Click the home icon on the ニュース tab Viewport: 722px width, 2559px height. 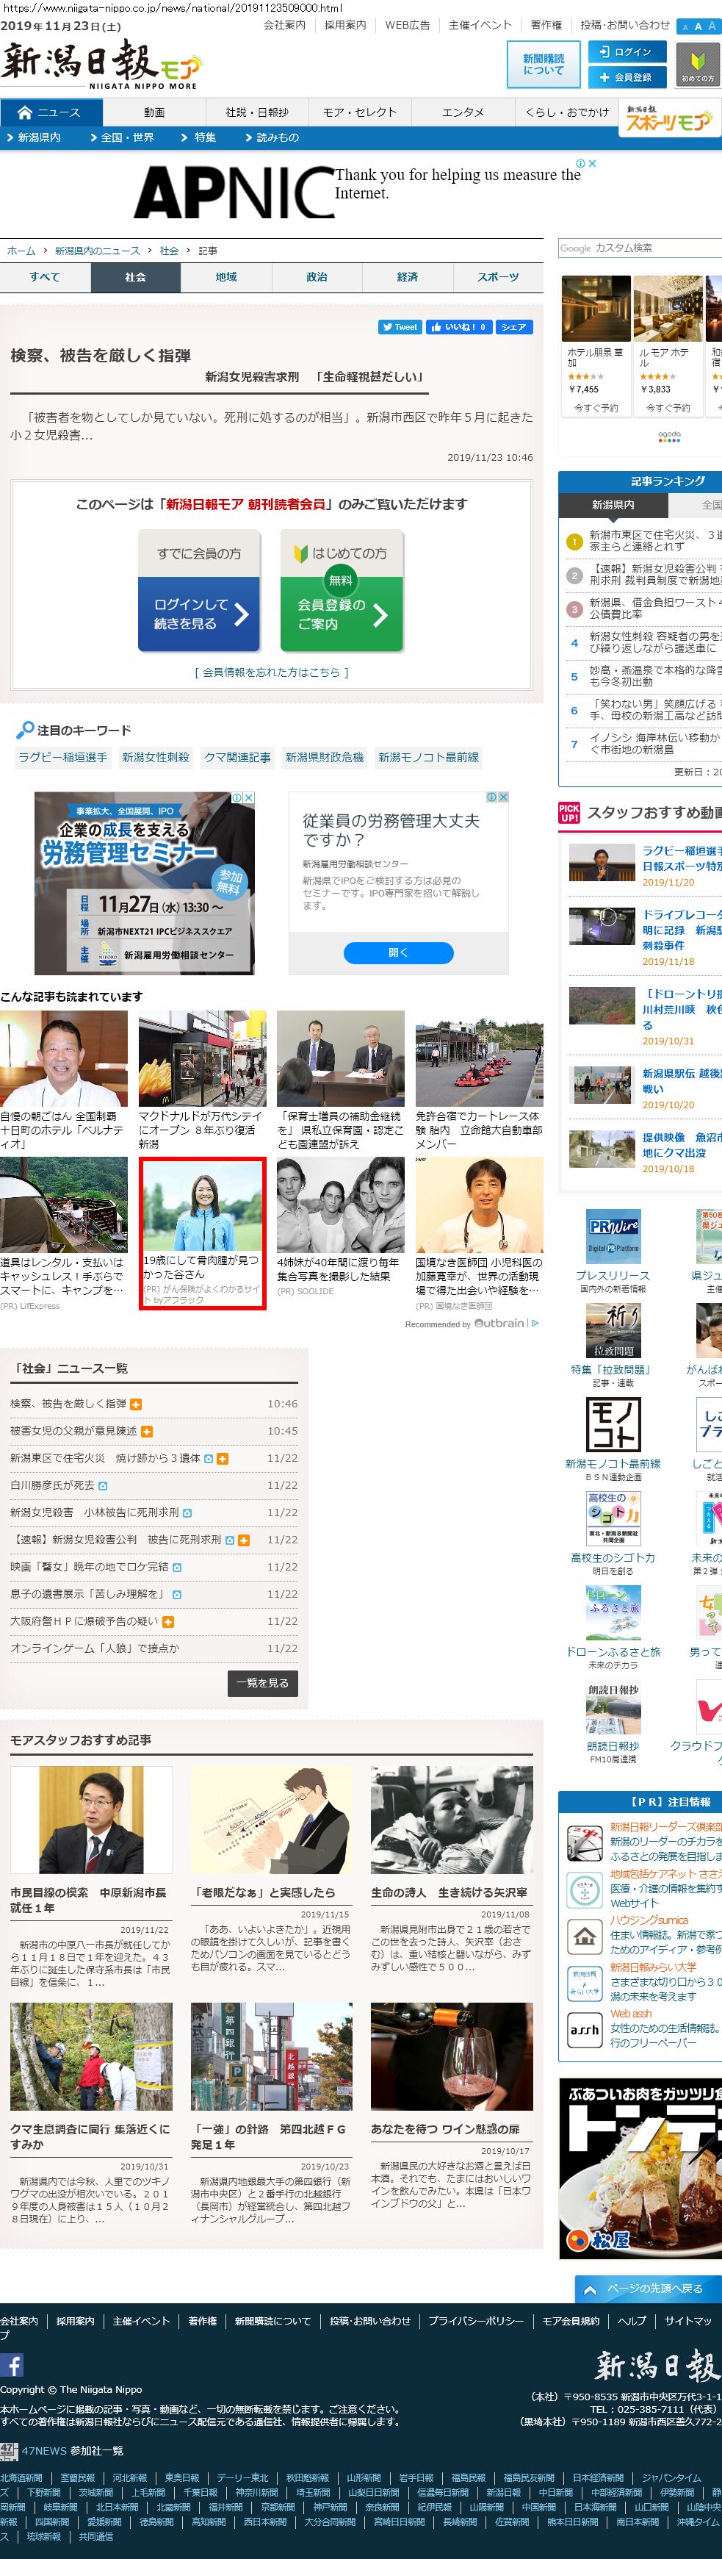click(x=25, y=112)
